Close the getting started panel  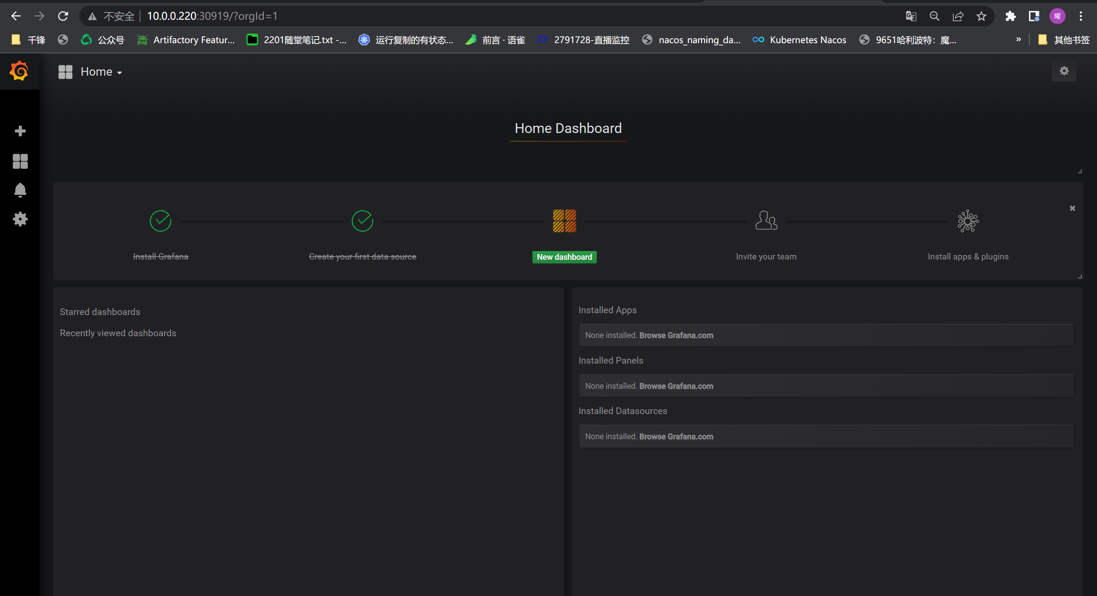pyautogui.click(x=1072, y=208)
